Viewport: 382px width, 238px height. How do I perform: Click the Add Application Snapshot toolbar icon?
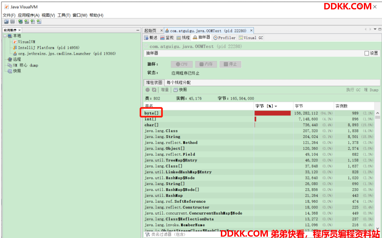click(x=39, y=22)
